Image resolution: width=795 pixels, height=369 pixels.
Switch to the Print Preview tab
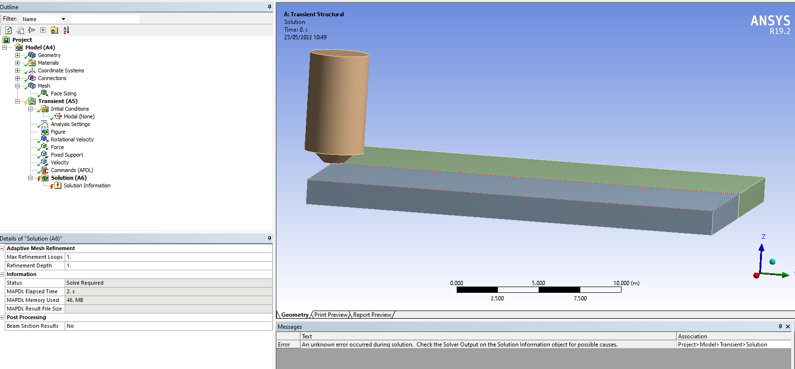(331, 315)
